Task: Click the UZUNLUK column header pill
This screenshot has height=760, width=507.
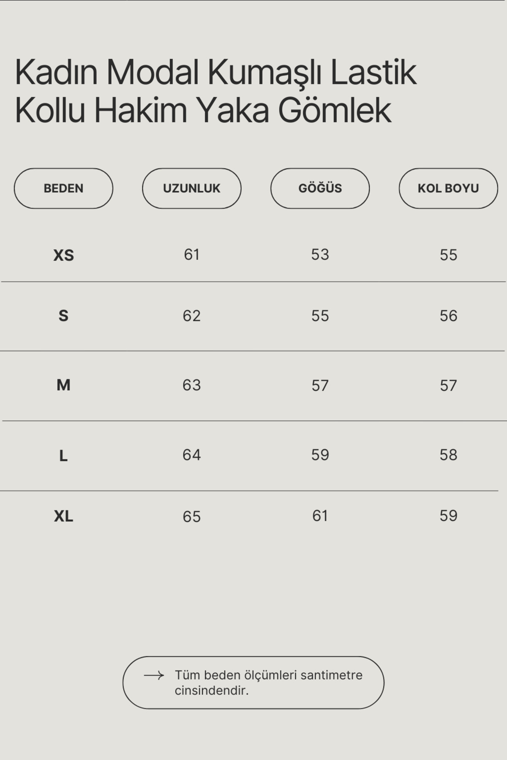Action: tap(191, 188)
